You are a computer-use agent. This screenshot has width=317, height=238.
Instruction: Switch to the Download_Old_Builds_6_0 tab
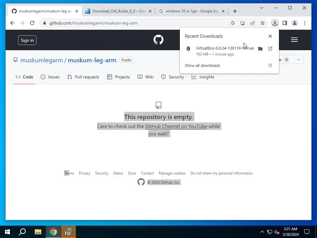pyautogui.click(x=119, y=11)
